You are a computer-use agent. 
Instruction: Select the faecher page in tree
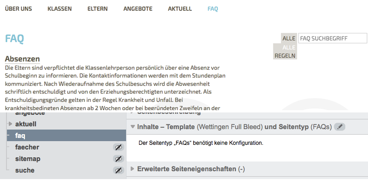point(27,147)
